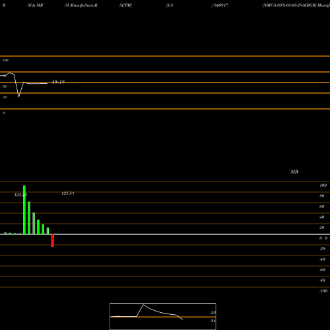Click the tallest green bar in MR histogram
The width and height of the screenshot is (330, 330).
(24, 210)
